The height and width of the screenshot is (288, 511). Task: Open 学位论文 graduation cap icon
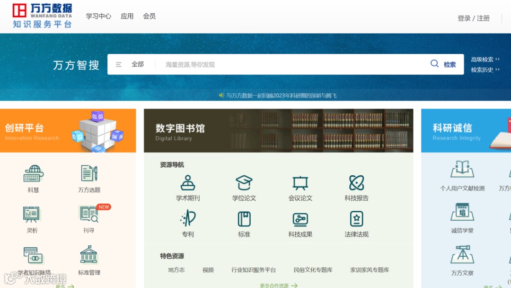(x=244, y=183)
